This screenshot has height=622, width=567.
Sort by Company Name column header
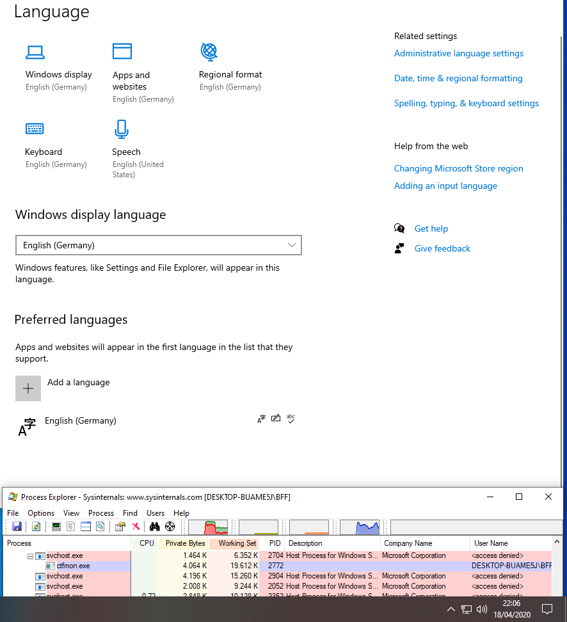(426, 543)
